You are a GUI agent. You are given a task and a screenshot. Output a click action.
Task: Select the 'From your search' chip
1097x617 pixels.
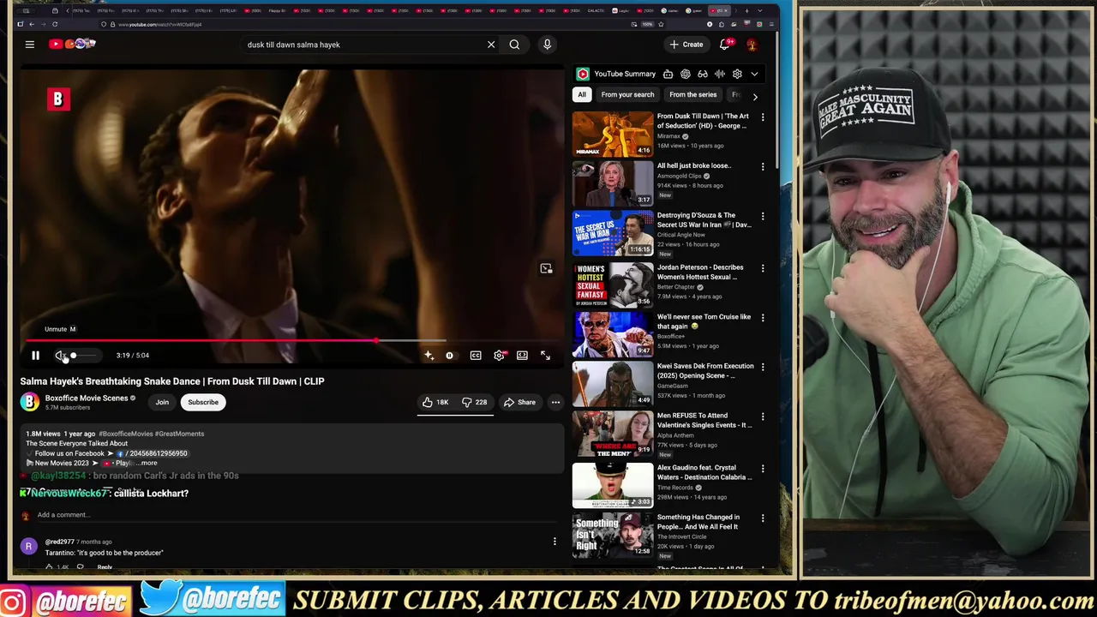coord(627,95)
